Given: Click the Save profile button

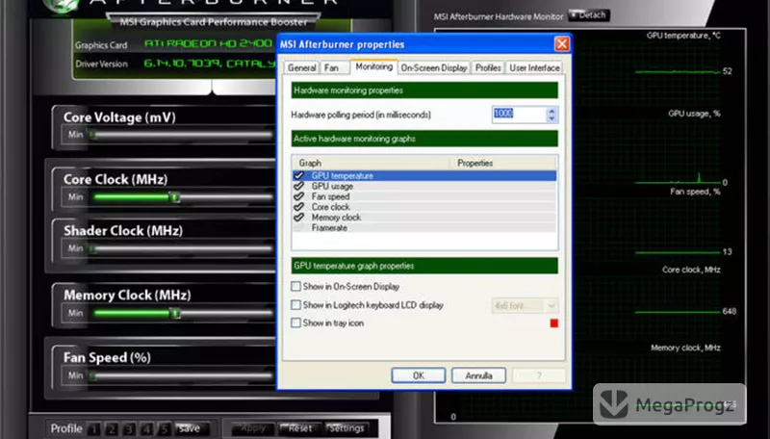Looking at the screenshot, I should coord(190,428).
